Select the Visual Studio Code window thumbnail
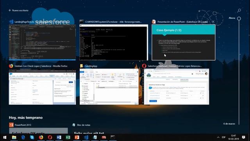 [43, 42]
